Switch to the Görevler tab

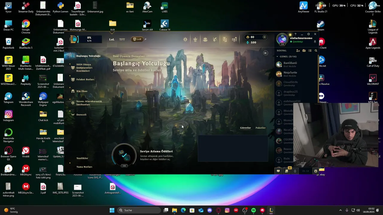click(245, 128)
